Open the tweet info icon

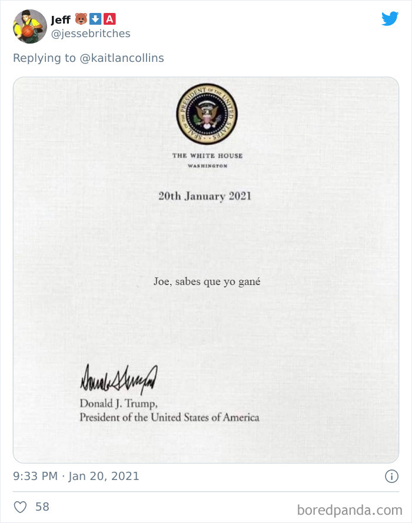coord(391,476)
